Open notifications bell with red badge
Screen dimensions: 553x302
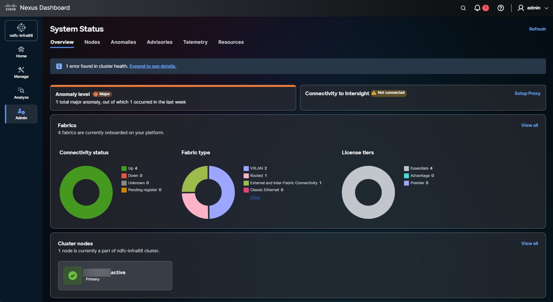[x=481, y=8]
